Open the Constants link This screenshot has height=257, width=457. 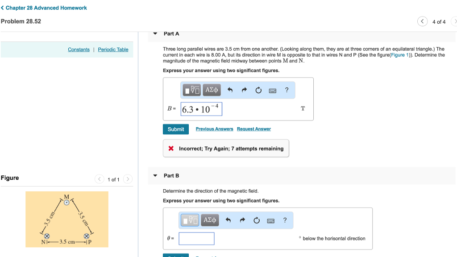(x=79, y=50)
